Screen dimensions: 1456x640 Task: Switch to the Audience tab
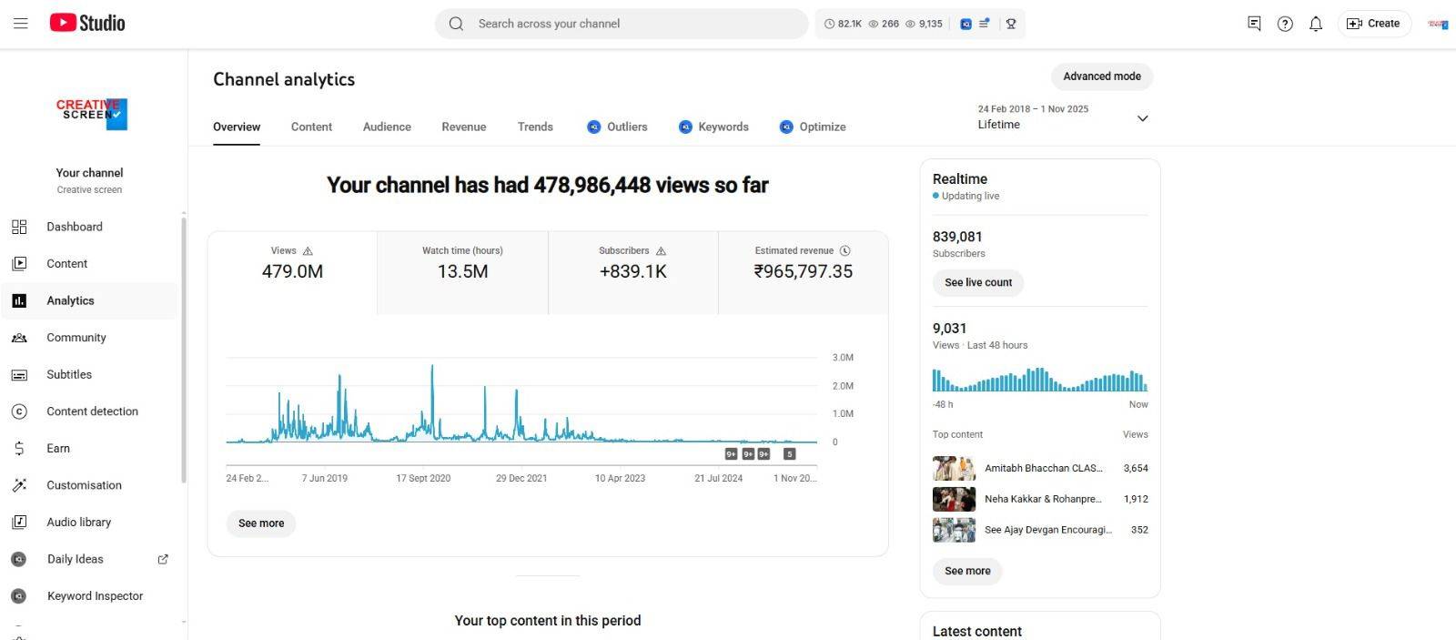click(387, 127)
